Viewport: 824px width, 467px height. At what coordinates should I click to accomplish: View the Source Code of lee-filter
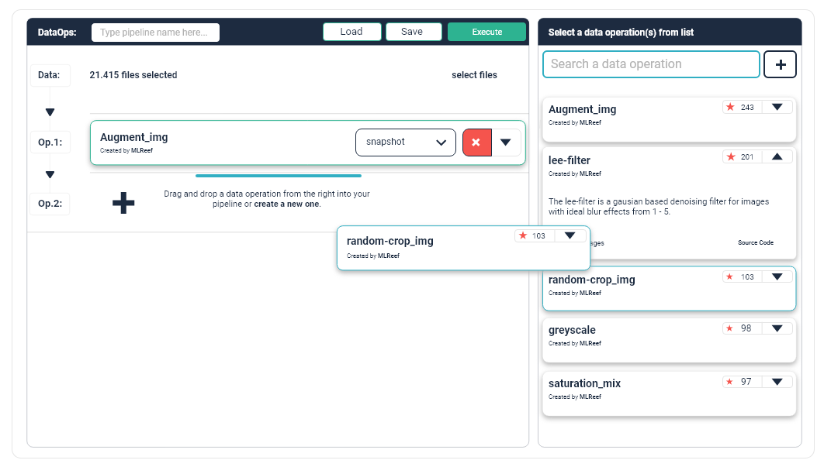coord(755,242)
